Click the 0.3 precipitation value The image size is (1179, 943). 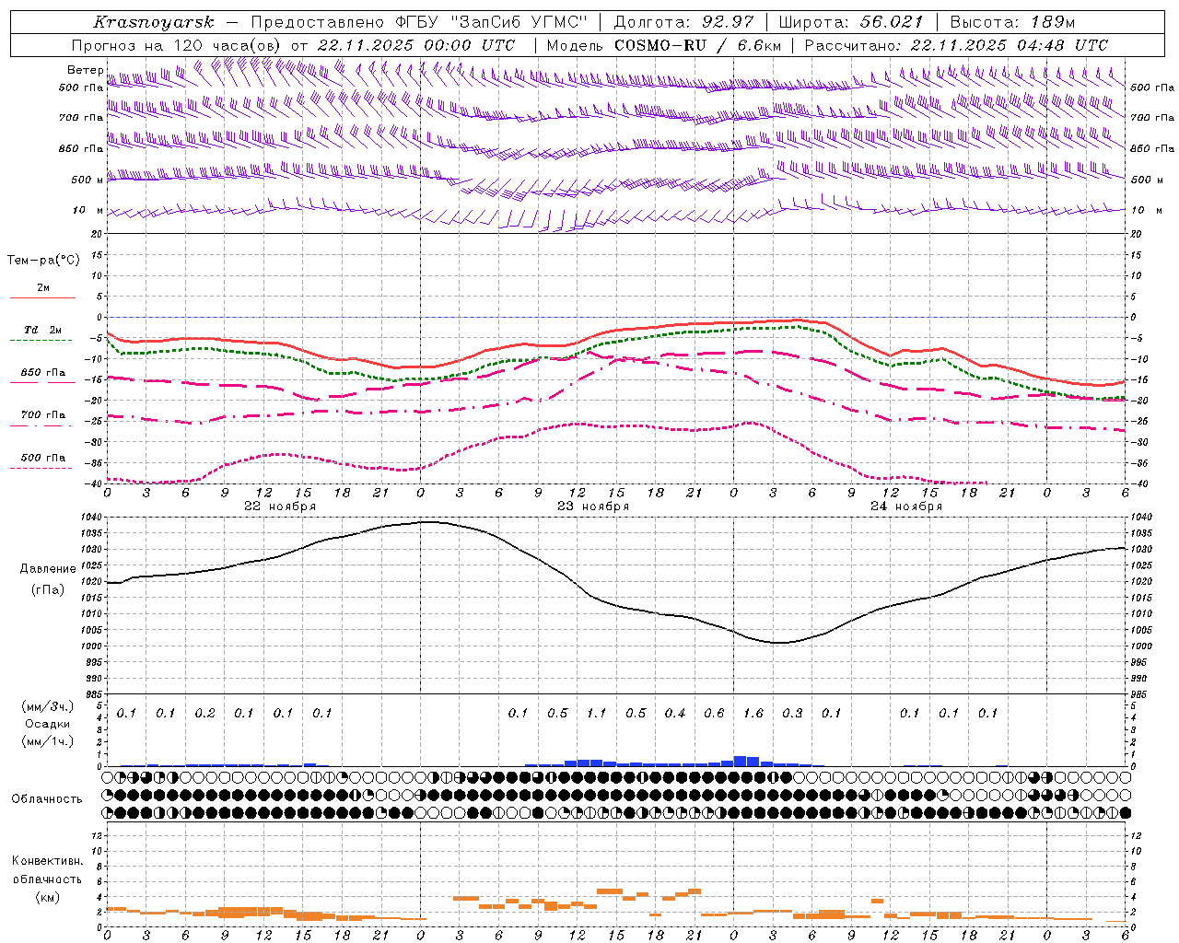coord(792,713)
